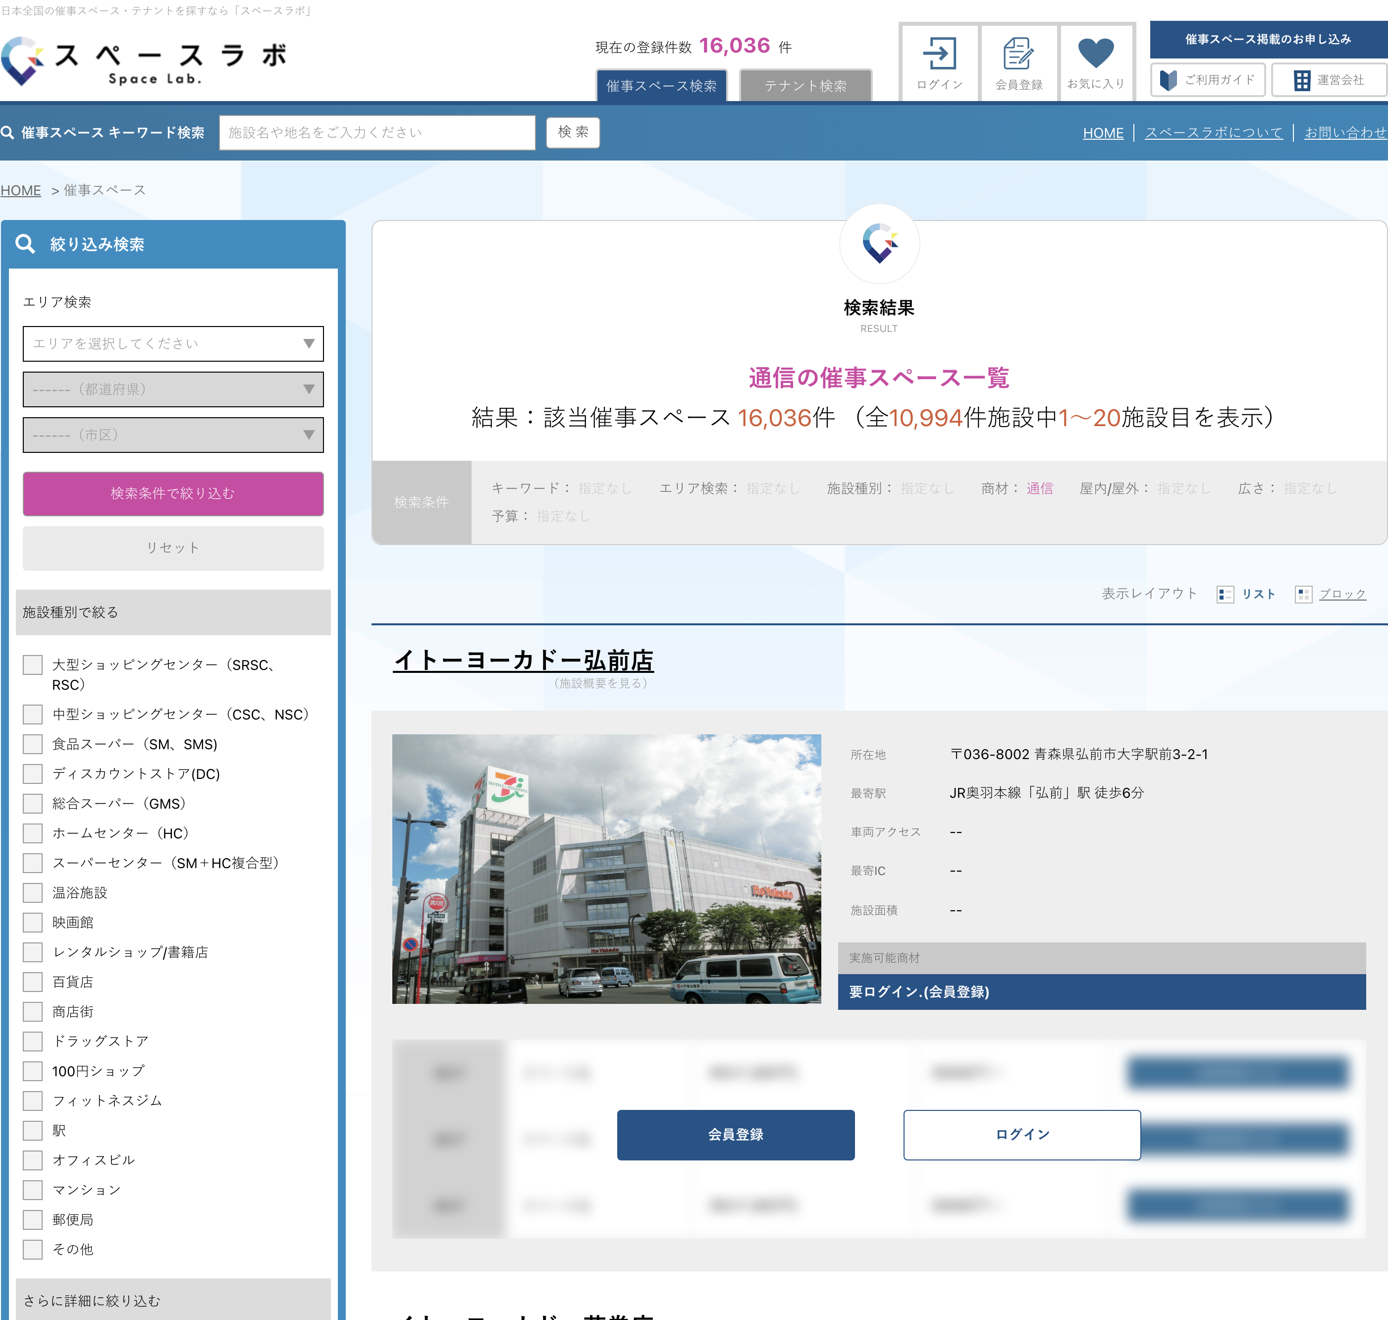The width and height of the screenshot is (1388, 1320).
Task: Check 温浴施設 checkbox
Action: [x=32, y=892]
